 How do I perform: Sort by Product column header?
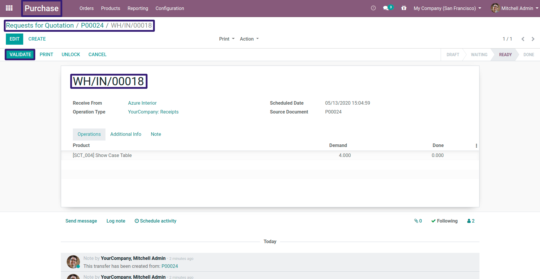[81, 145]
